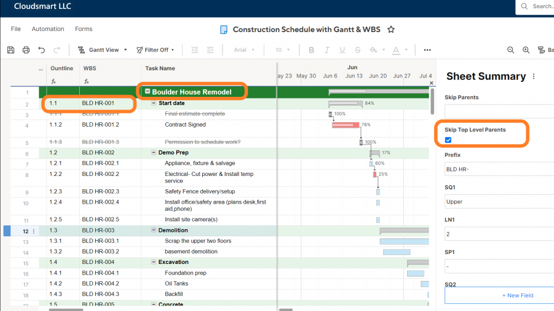Click the grid vertical scrollbar thumb
The height and width of the screenshot is (311, 554).
[x=432, y=101]
